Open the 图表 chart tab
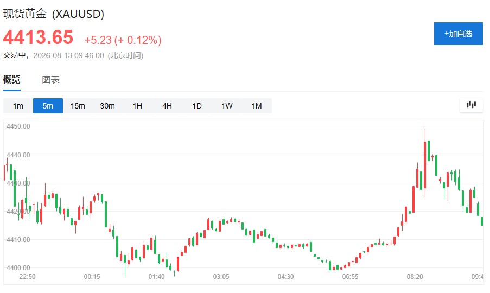Image resolution: width=490 pixels, height=293 pixels. [50, 80]
